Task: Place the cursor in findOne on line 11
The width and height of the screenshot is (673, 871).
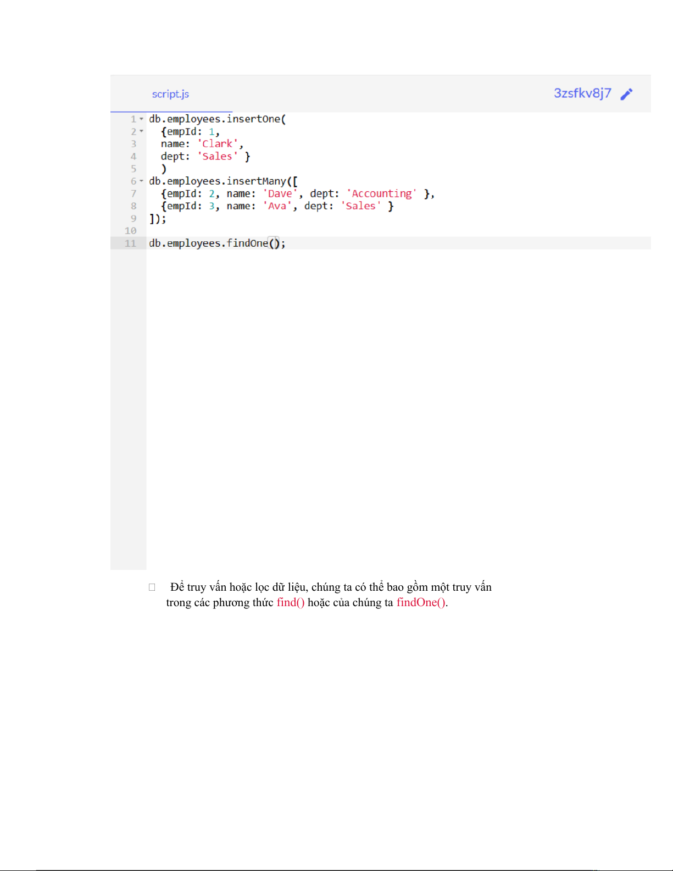Action: pyautogui.click(x=247, y=243)
